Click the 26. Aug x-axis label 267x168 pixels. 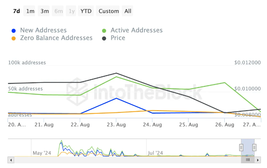coord(224,125)
